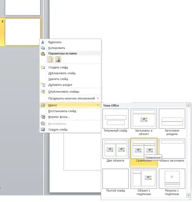This screenshot has width=192, height=202.
Task: Open the Макет submenu
Action: (70, 105)
